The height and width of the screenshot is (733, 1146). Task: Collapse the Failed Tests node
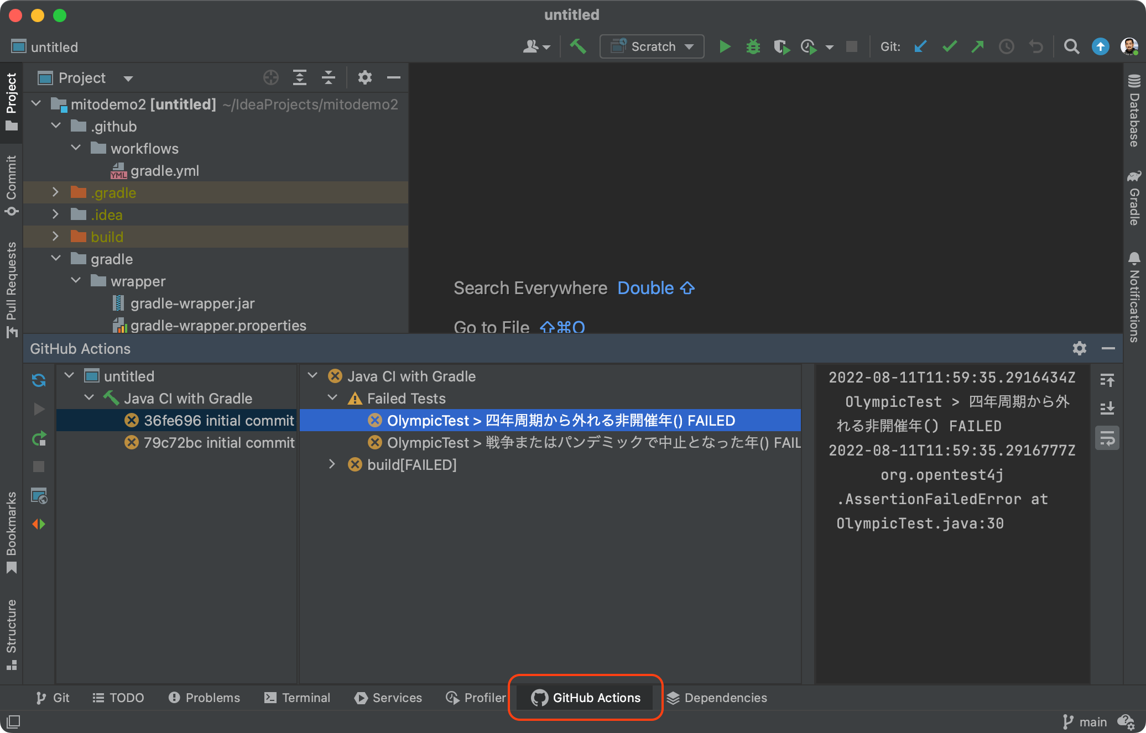(333, 398)
